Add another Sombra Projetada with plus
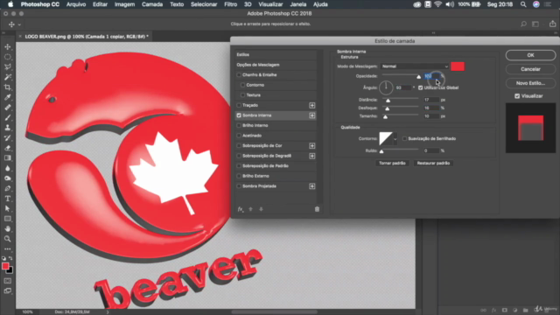 (312, 186)
